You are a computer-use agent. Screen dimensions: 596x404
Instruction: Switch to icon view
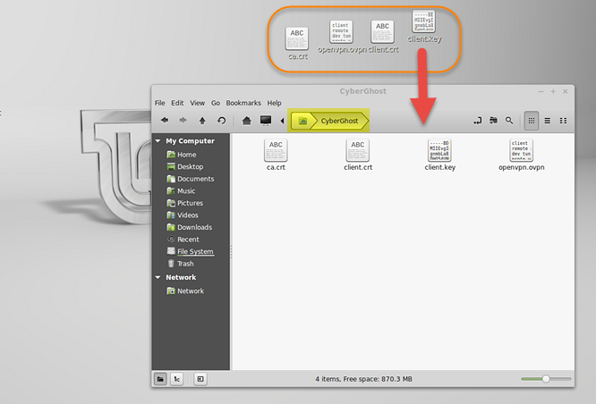pos(532,121)
